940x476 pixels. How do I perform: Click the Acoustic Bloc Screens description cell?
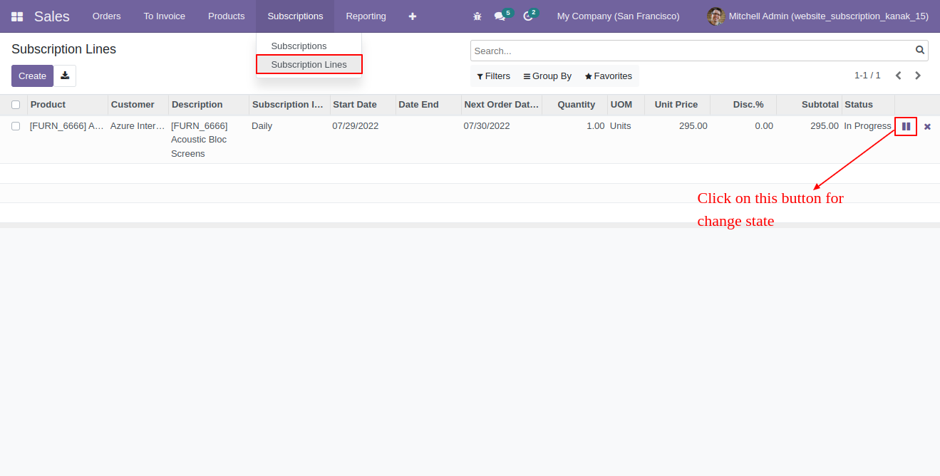click(200, 140)
